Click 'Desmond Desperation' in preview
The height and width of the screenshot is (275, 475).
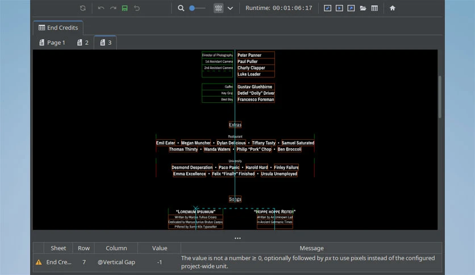pos(192,168)
